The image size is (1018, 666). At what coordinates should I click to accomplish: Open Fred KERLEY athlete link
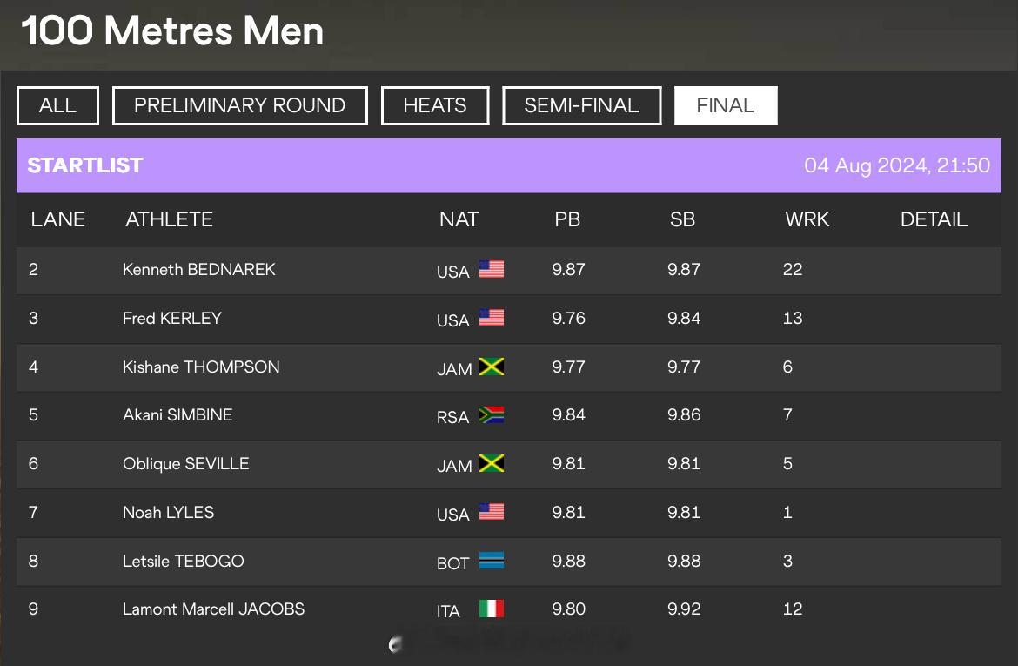point(172,318)
